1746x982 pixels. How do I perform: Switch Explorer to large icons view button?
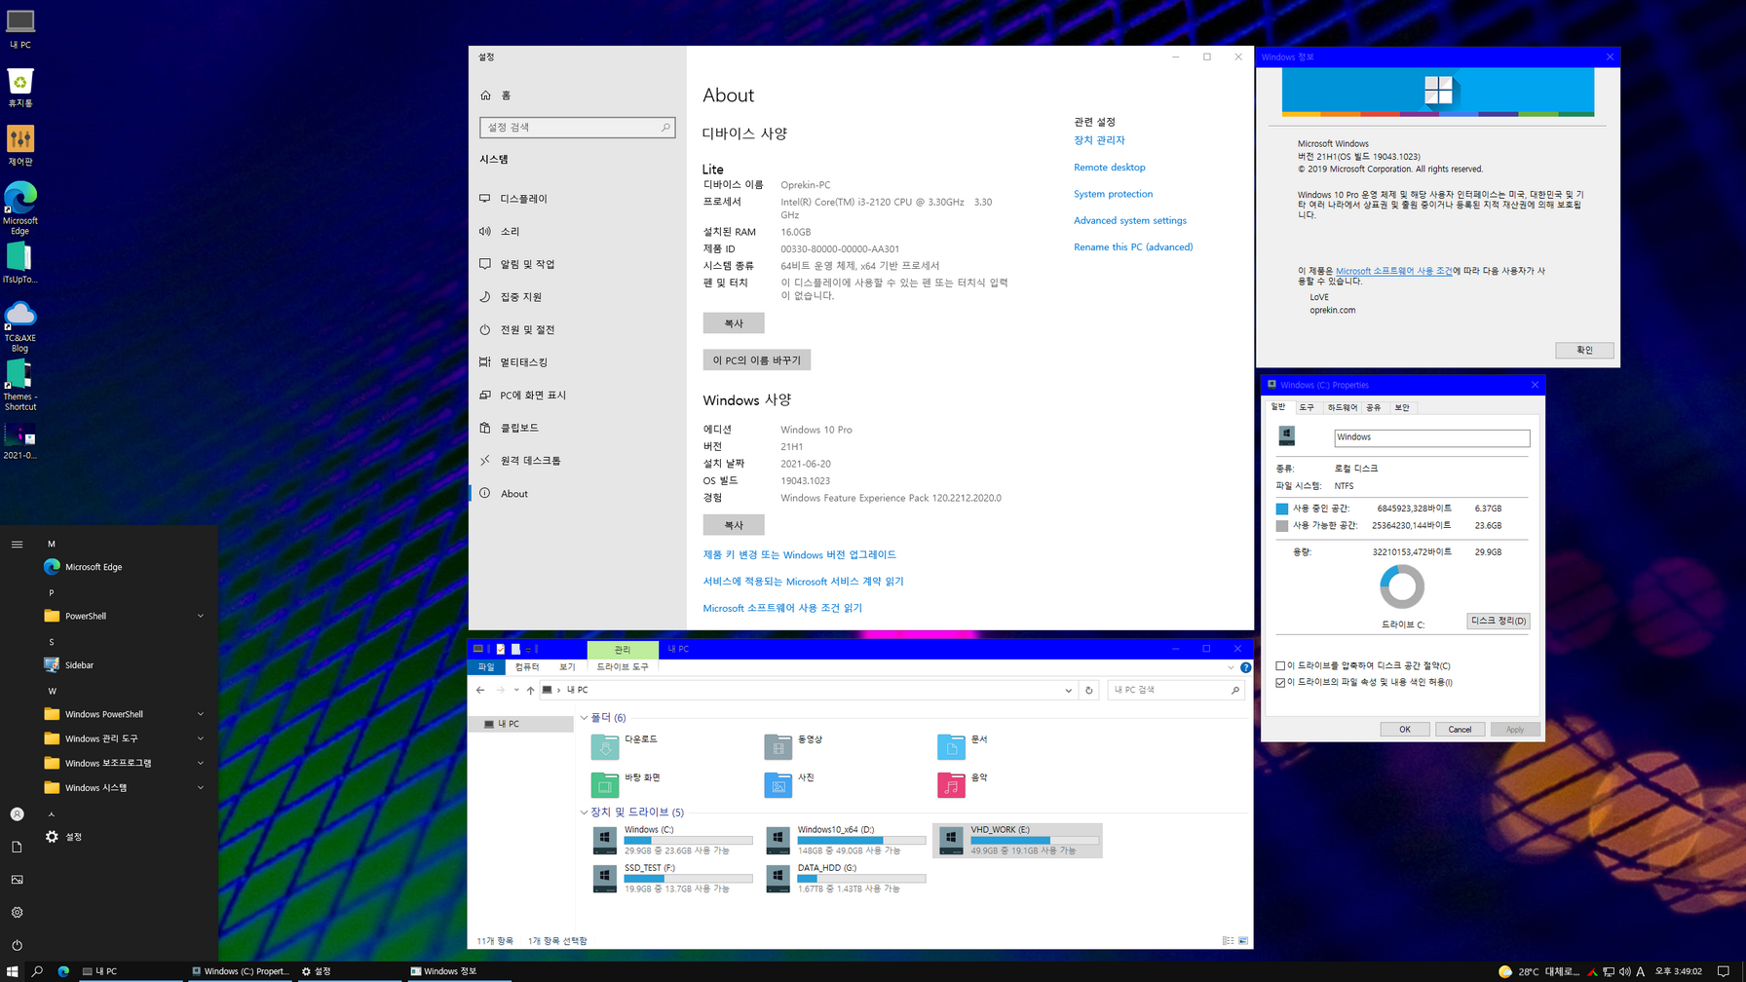pos(1243,941)
